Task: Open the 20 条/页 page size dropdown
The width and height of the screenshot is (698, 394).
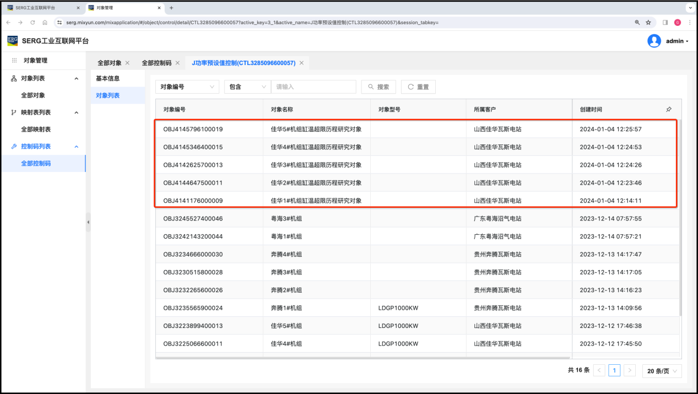Action: [x=662, y=371]
